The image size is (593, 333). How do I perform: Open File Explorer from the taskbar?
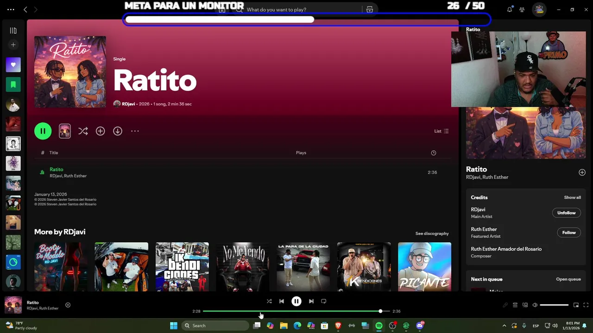click(284, 326)
